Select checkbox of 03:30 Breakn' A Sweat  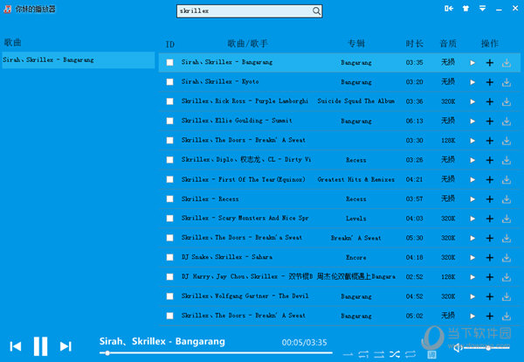coord(169,140)
